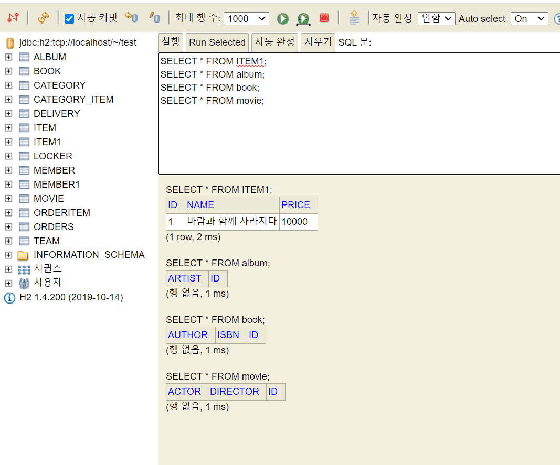Expand the BOOK table node

point(8,71)
